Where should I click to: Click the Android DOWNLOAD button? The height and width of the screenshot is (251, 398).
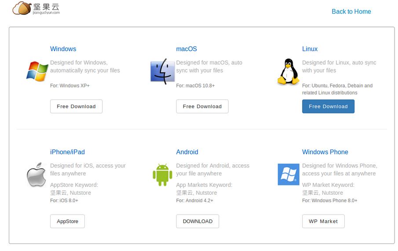coord(197,221)
